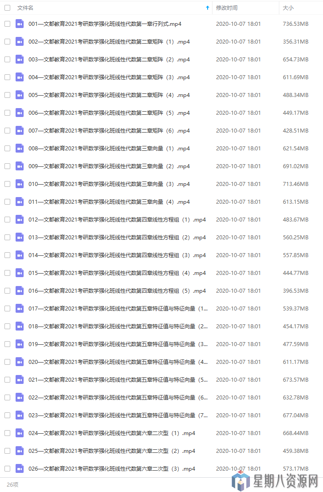323x492 pixels.
Task: Click the video icon of file 008
Action: point(19,148)
